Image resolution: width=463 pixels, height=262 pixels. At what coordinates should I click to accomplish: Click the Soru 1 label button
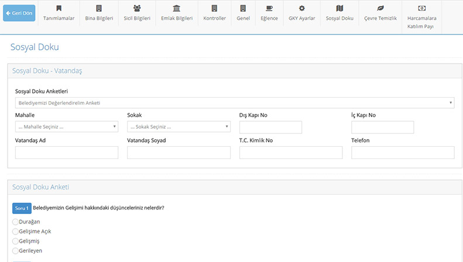tap(22, 208)
